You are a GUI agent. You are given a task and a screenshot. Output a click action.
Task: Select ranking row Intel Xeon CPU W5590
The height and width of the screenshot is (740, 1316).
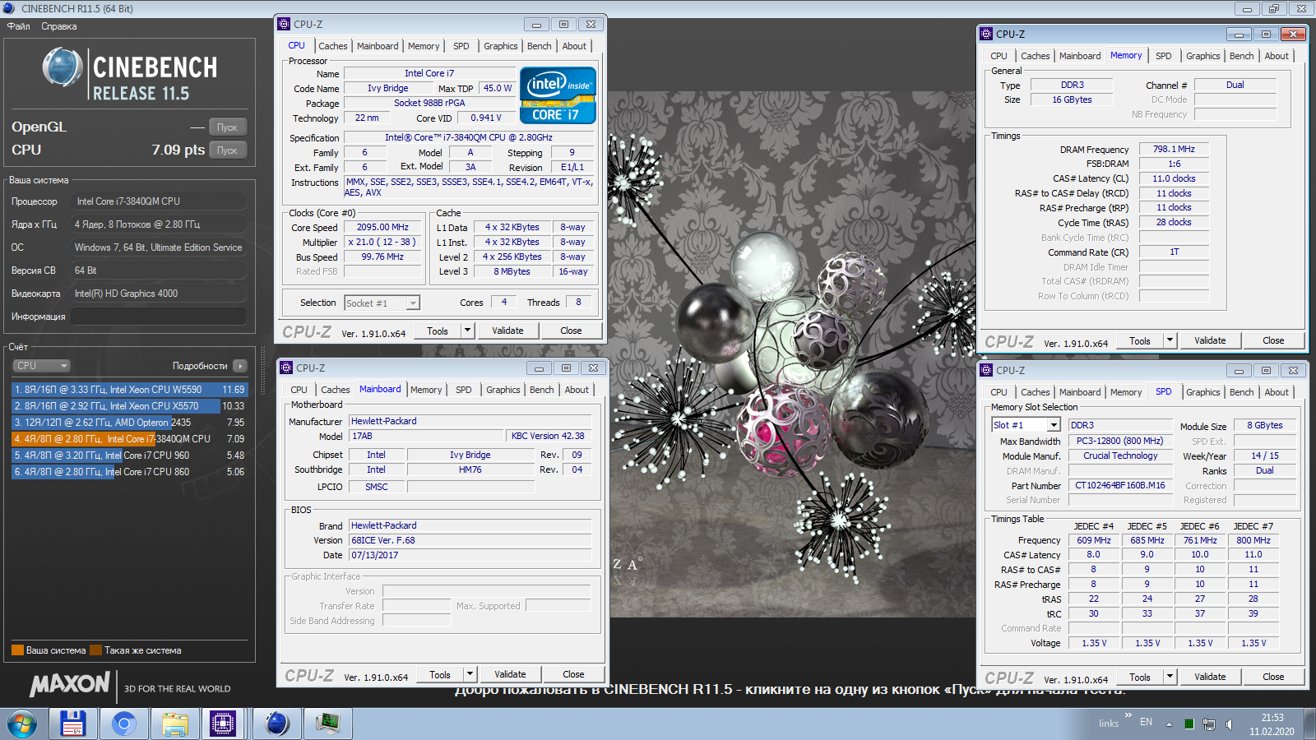128,390
